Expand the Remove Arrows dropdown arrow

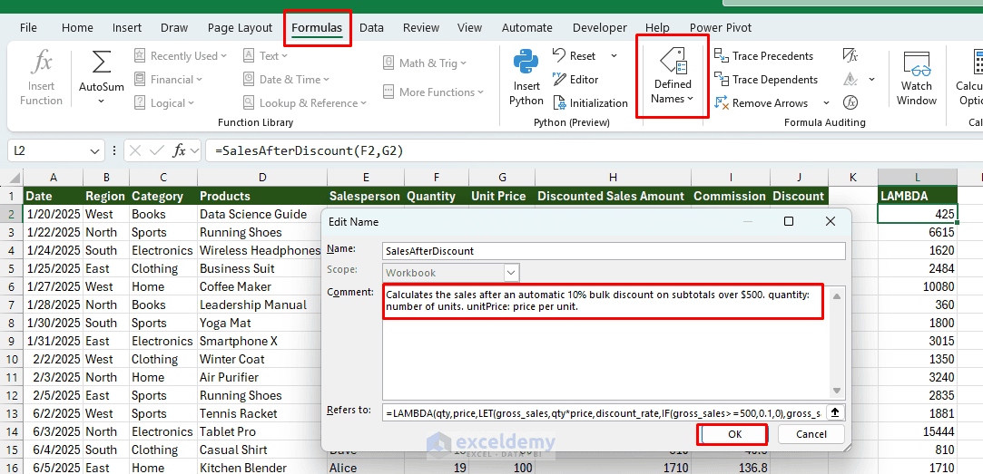pos(826,103)
